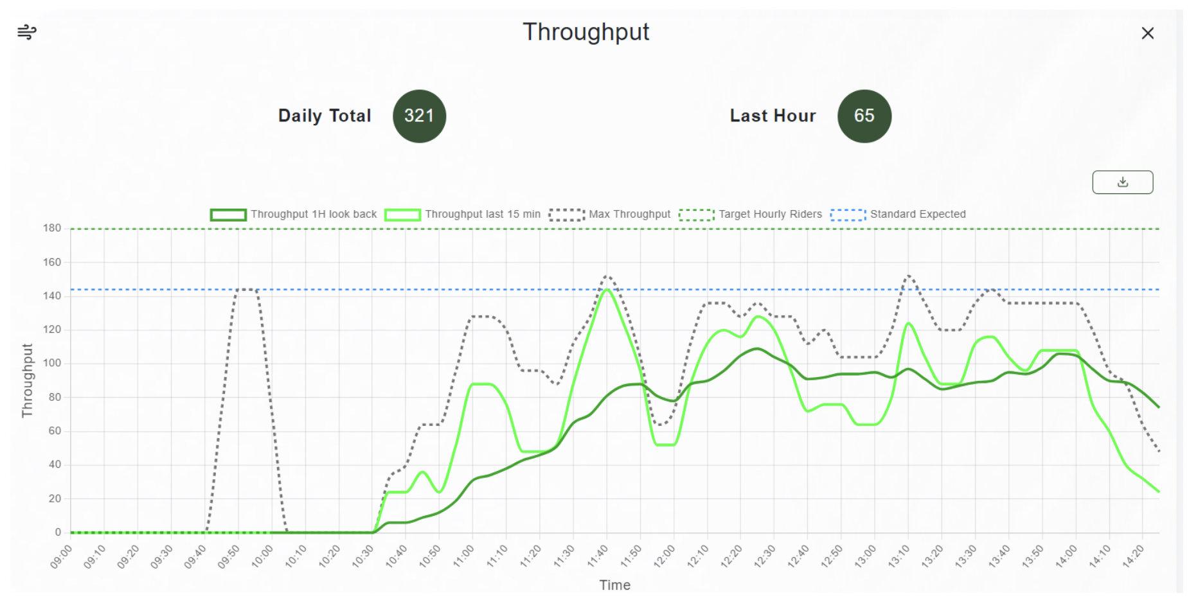Click the 09:50 time axis label
1198x609 pixels.
pos(229,556)
